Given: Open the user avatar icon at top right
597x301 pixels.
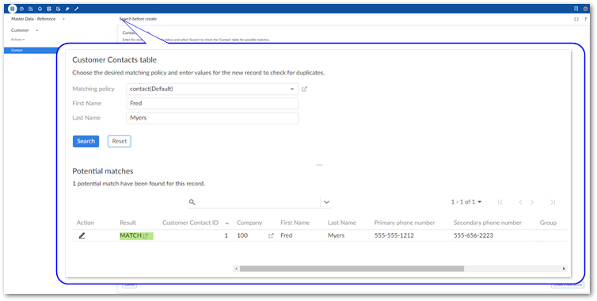Looking at the screenshot, I should [x=586, y=9].
